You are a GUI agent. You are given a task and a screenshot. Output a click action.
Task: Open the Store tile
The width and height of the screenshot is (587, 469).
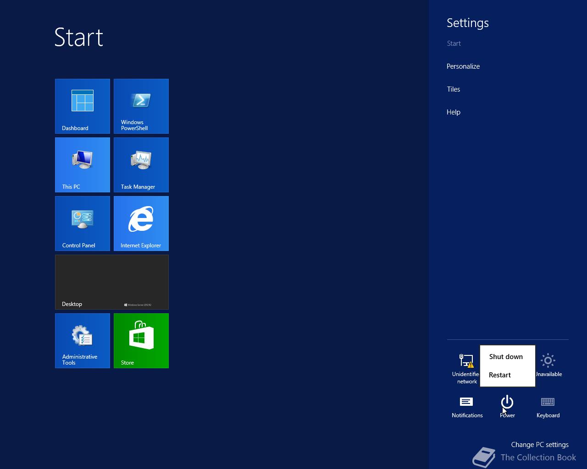pos(141,341)
